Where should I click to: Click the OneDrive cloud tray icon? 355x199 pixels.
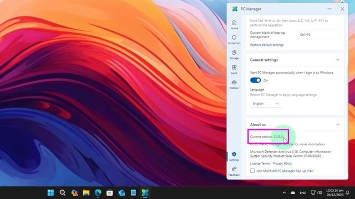(x=293, y=193)
